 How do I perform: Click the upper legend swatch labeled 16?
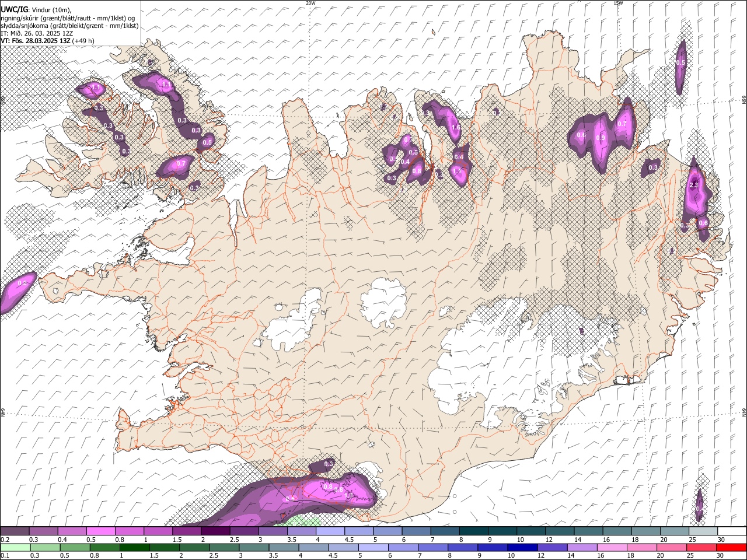tap(617, 531)
